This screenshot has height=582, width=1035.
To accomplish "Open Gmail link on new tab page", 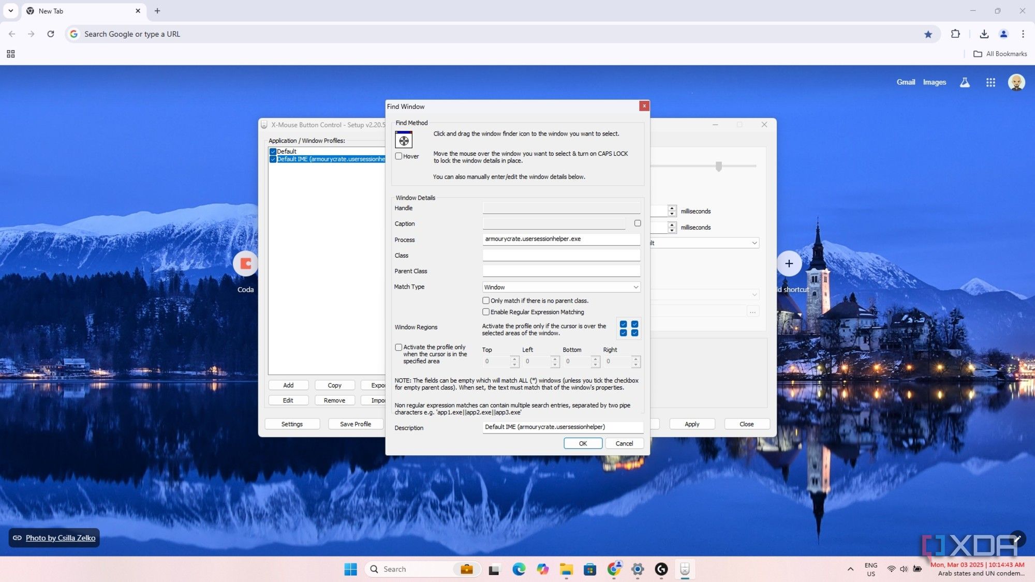I will pos(906,82).
